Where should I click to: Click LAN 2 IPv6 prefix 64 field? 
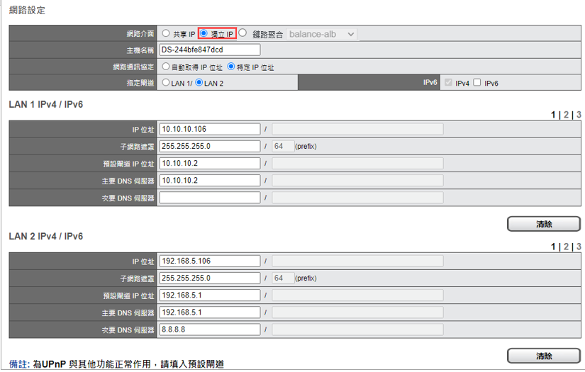283,278
